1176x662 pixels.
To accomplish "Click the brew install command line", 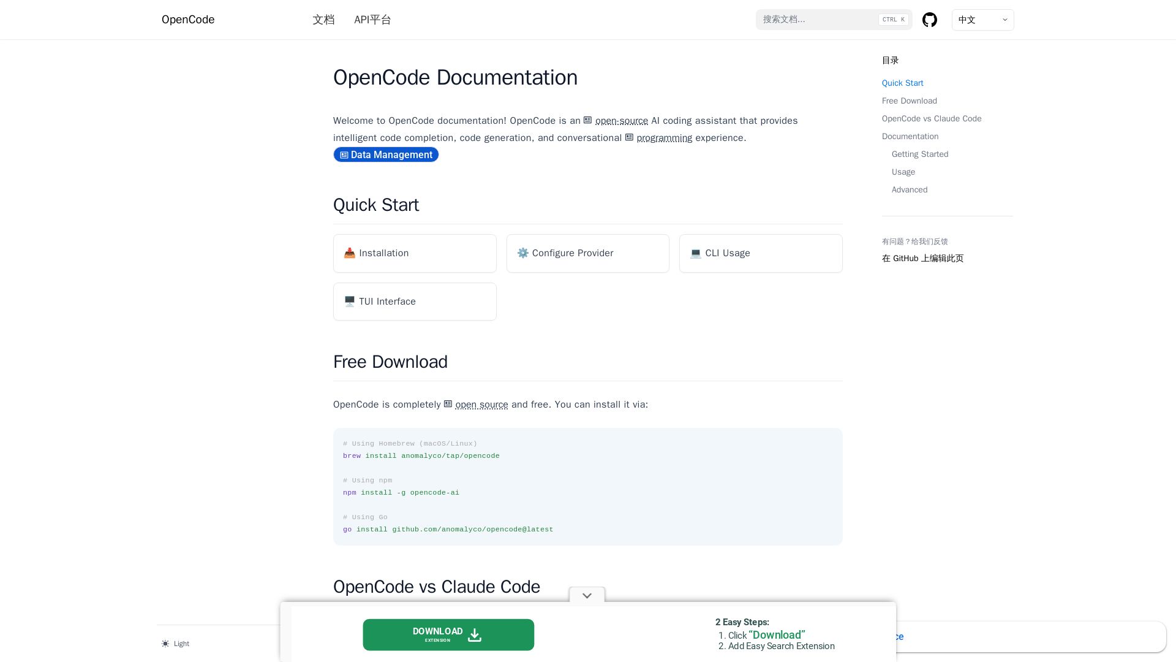I will tap(421, 456).
